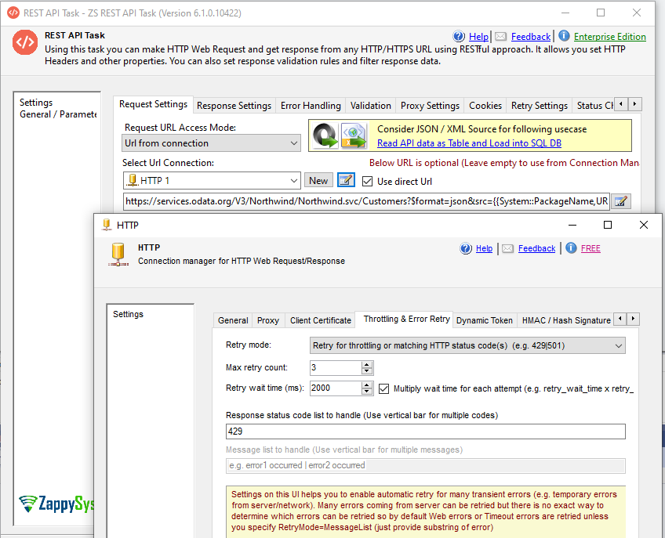Expand the Select Url Connection dropdown
Image resolution: width=665 pixels, height=538 pixels.
(x=294, y=181)
